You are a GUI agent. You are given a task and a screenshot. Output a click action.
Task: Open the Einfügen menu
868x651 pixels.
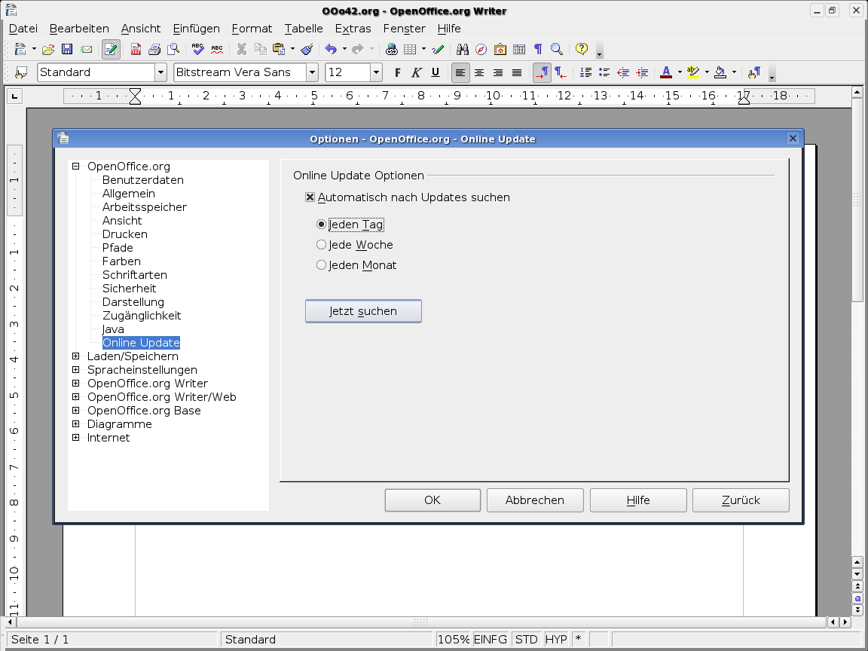[197, 28]
